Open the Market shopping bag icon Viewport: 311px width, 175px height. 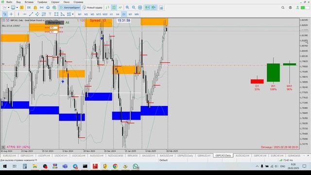tap(35, 8)
